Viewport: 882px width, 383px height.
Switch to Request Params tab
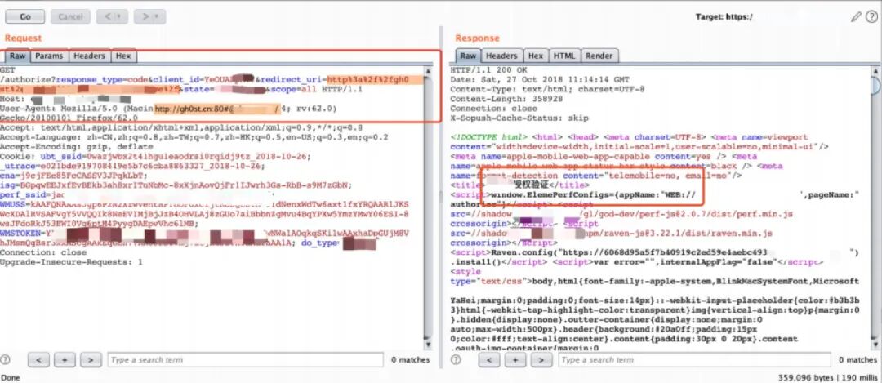[x=50, y=56]
